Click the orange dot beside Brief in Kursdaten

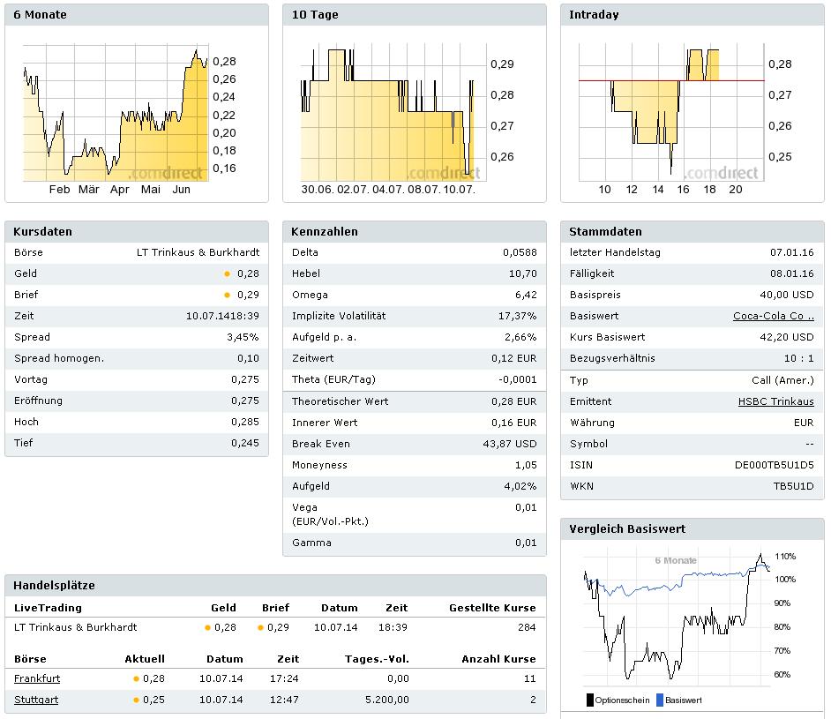[x=228, y=296]
